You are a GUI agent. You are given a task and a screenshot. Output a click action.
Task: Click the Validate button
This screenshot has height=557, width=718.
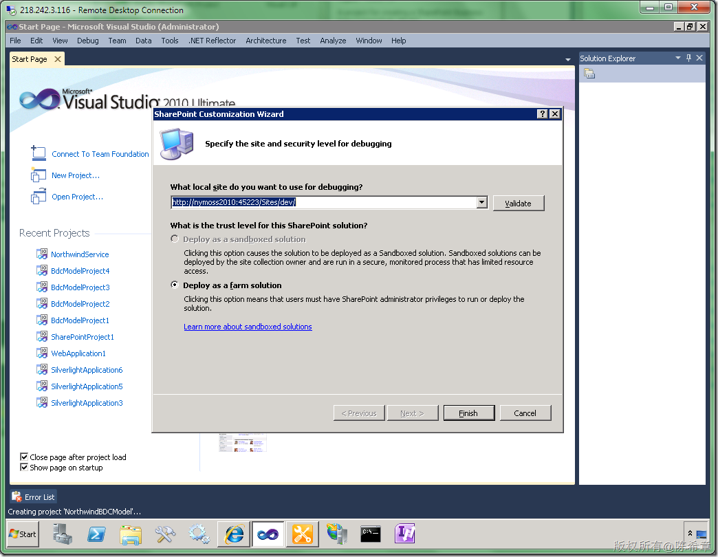coord(519,203)
